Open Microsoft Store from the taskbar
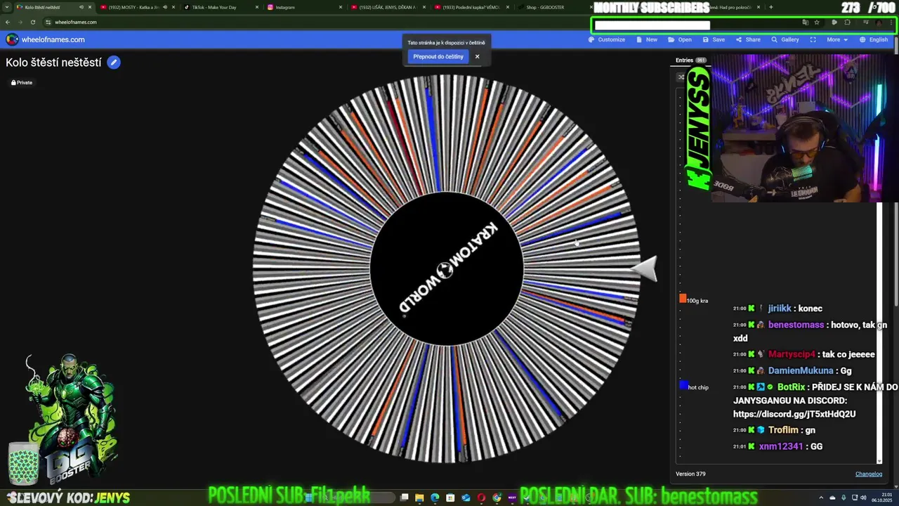899x506 pixels. point(450,498)
